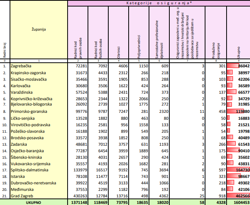Select the value 1371148 in the totals row
Screen dimensions: 250x205
coord(79,202)
